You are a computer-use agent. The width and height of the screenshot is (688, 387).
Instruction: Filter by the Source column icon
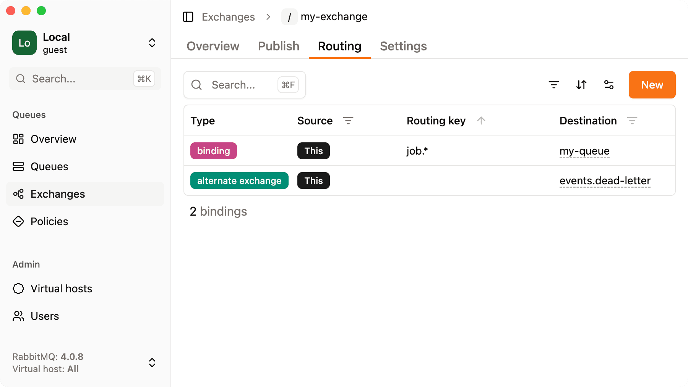(x=348, y=121)
